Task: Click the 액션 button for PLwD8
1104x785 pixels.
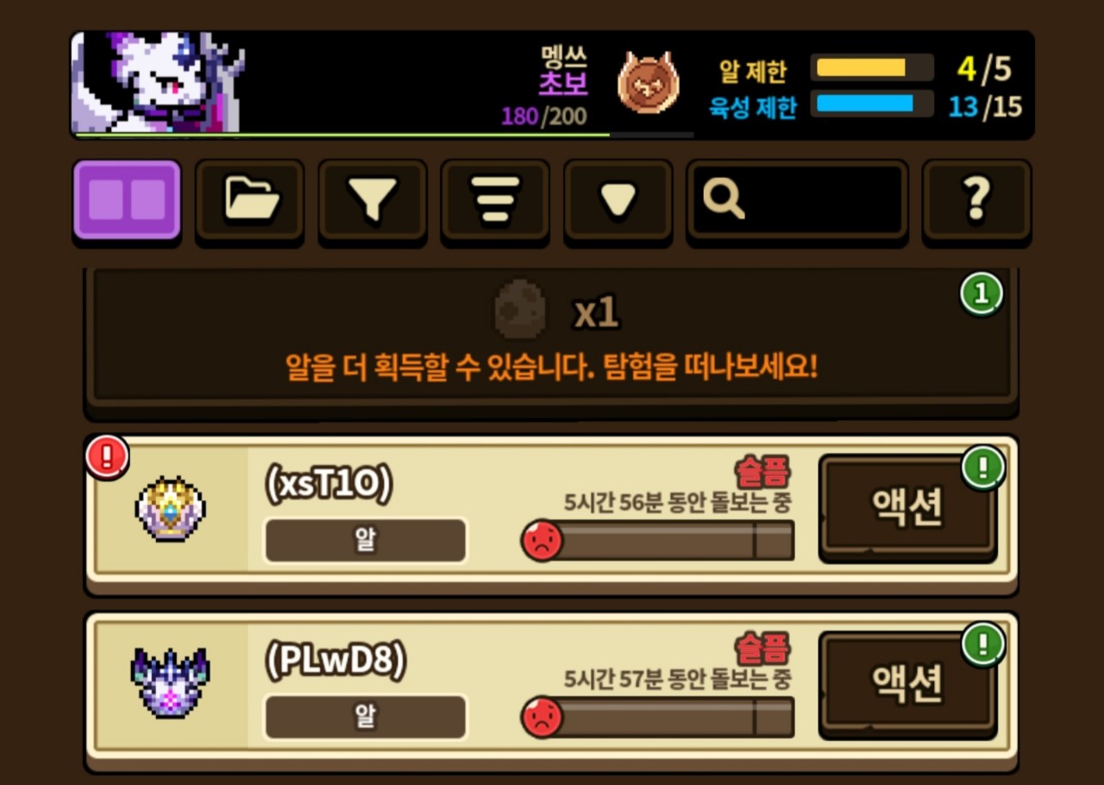Action: pos(907,684)
